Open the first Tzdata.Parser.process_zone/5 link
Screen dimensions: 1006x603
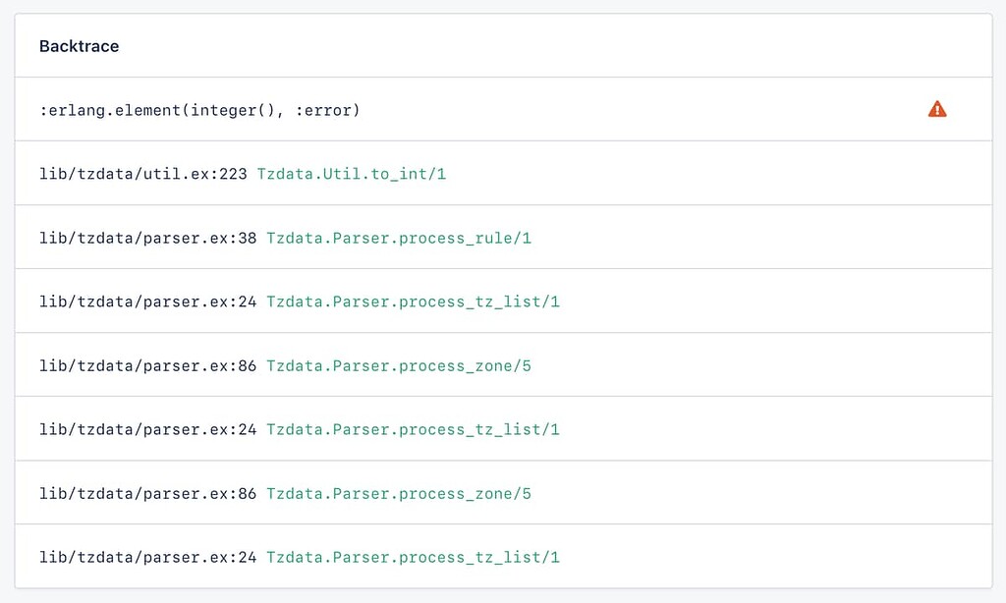399,365
